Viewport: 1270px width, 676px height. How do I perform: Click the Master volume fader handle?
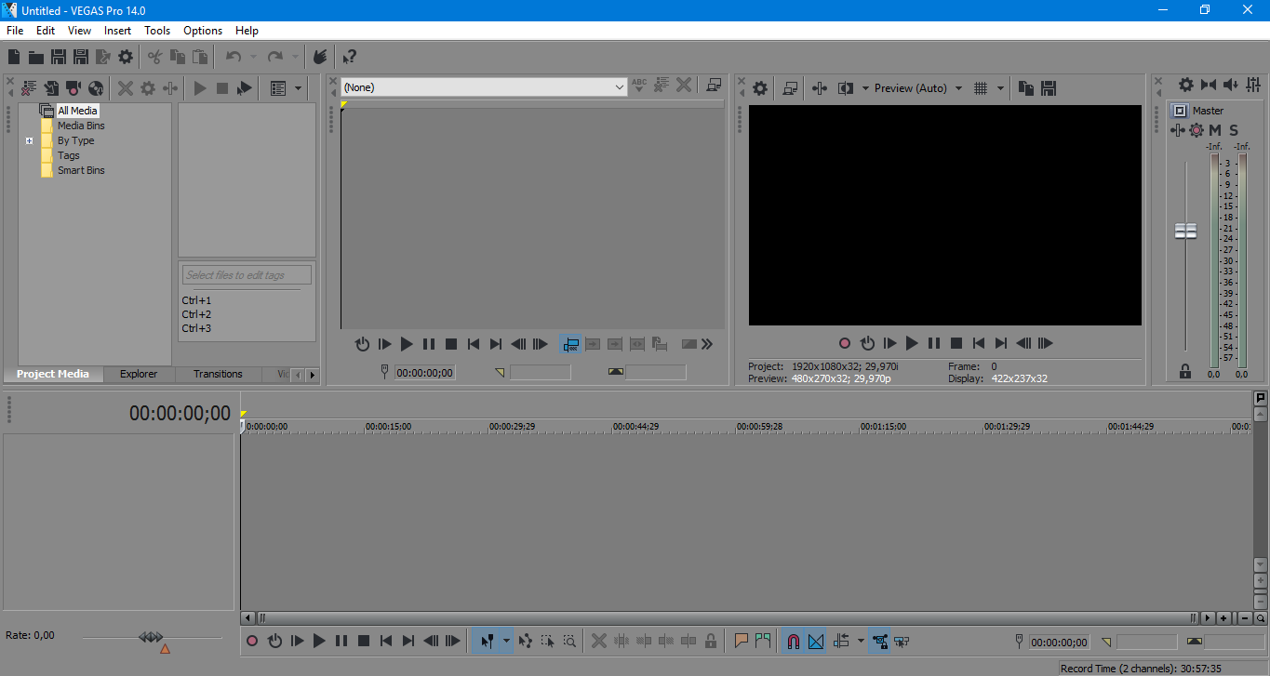click(1185, 231)
